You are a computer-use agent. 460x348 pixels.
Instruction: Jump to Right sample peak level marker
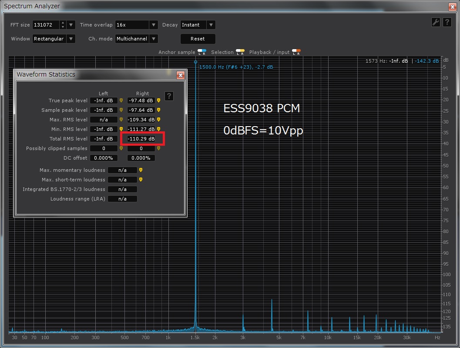click(x=159, y=110)
